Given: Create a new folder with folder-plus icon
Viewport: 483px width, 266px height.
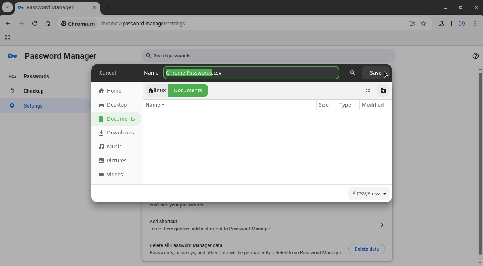Looking at the screenshot, I should [x=383, y=90].
